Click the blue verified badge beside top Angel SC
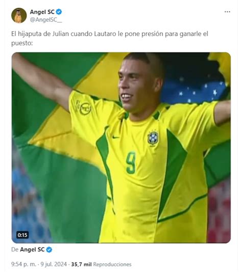242x272 pixels. click(59, 12)
